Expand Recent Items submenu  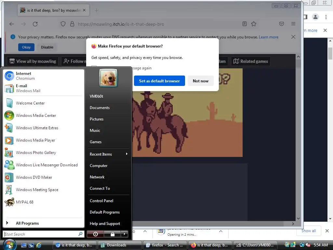click(109, 154)
